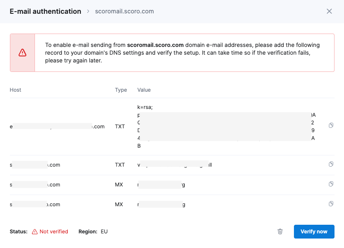The image size is (344, 248).
Task: Click the Value column header
Action: coord(144,90)
